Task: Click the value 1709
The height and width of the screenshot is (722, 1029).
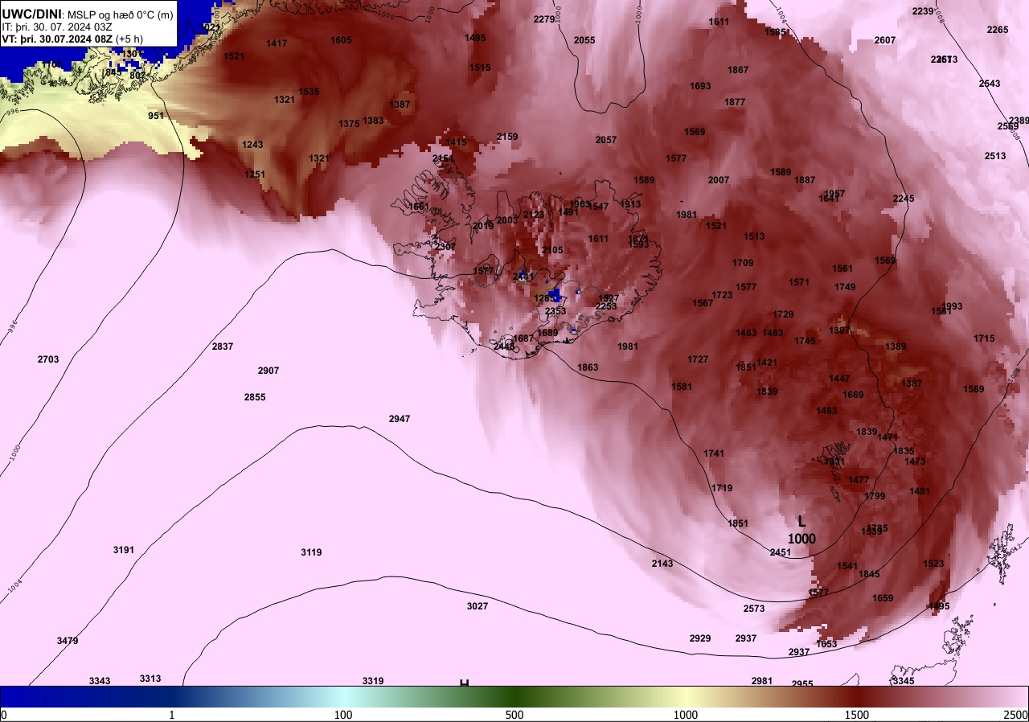Action: (x=743, y=263)
